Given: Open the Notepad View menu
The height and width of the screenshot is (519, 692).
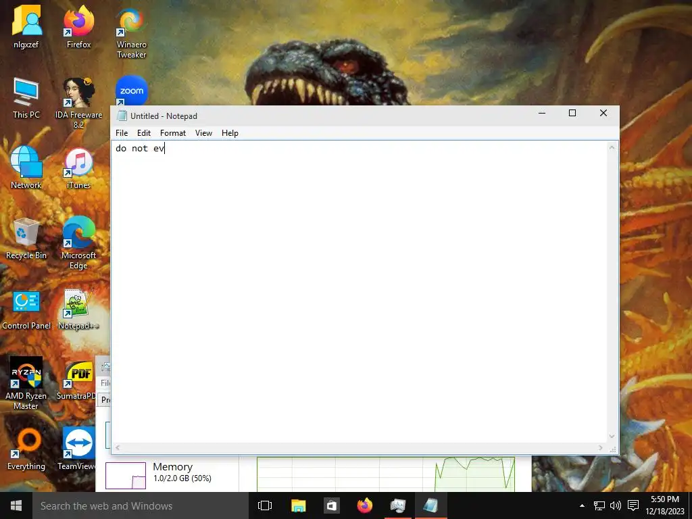Looking at the screenshot, I should pos(203,133).
